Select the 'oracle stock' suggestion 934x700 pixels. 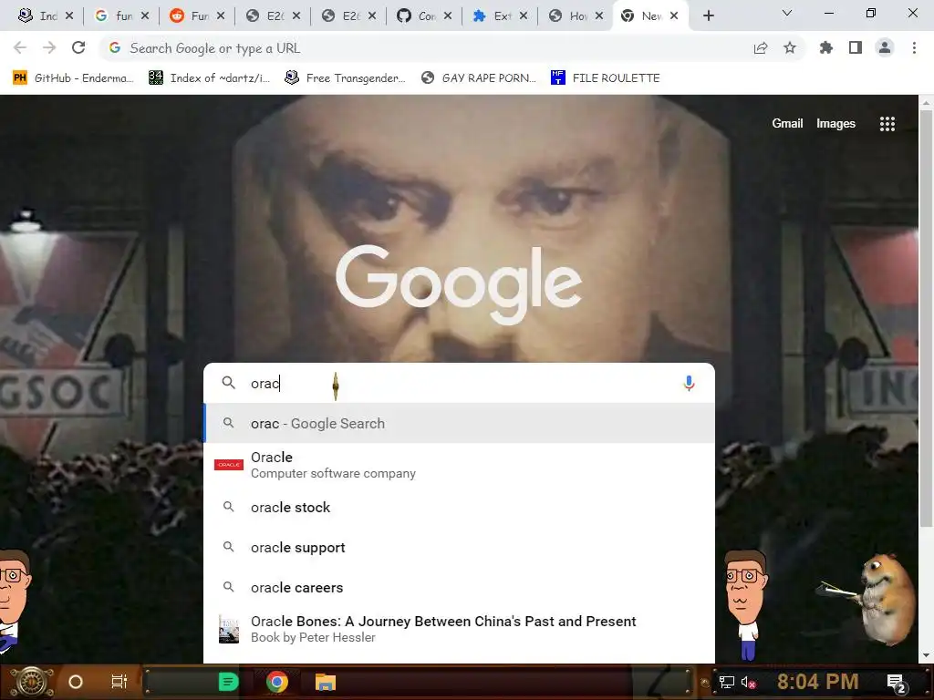pyautogui.click(x=459, y=507)
